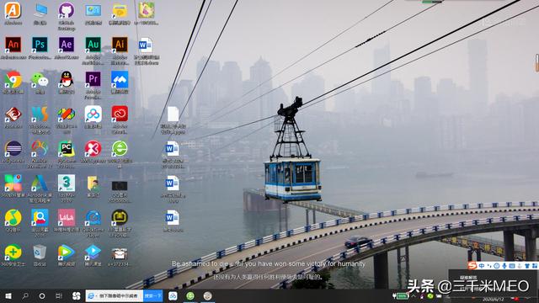Launch QQ Music from the desktop
Image resolution: width=539 pixels, height=303 pixels.
[13, 217]
